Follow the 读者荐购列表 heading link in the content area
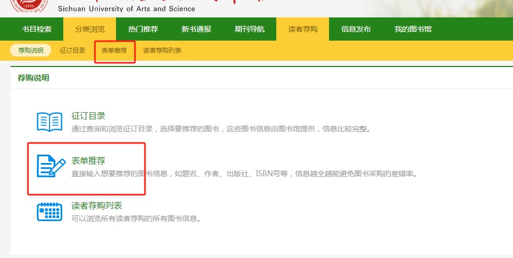This screenshot has height=258, width=513. tap(96, 205)
